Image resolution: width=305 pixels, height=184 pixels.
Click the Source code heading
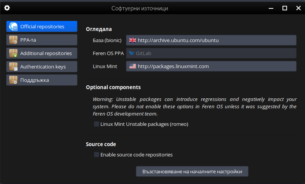[x=101, y=144]
